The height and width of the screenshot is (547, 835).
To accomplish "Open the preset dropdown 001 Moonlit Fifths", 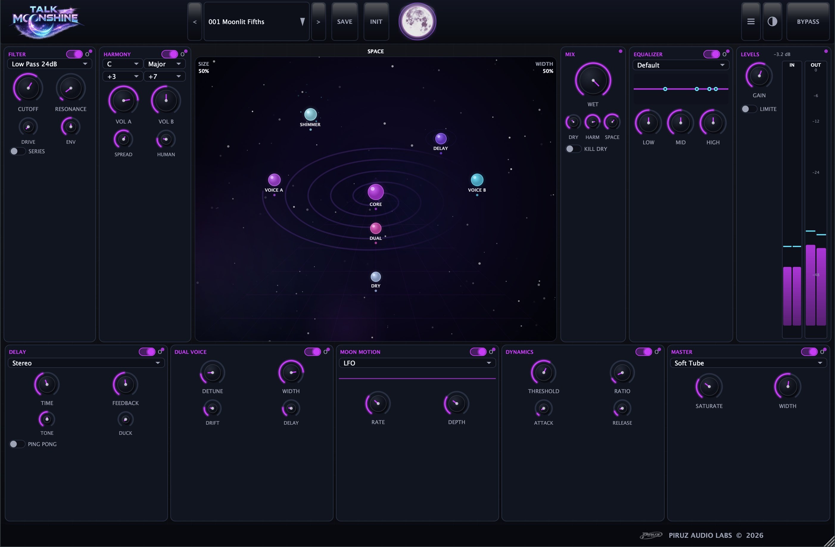I will point(256,22).
